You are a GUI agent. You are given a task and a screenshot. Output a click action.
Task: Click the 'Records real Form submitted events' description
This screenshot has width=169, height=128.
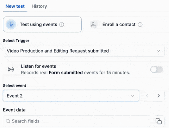75,73
